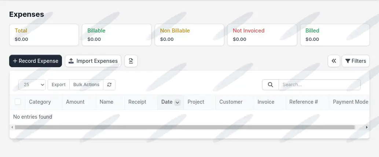Select the Billable summary card

pos(117,35)
